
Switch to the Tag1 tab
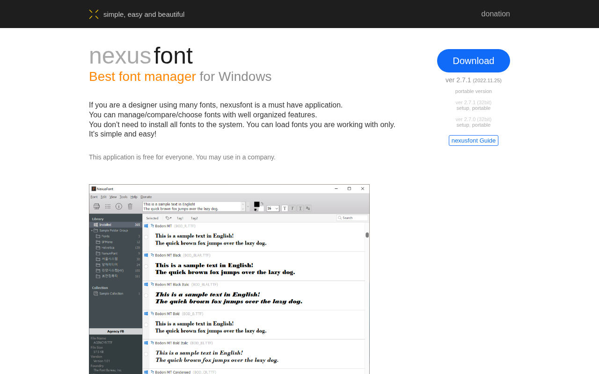[180, 218]
